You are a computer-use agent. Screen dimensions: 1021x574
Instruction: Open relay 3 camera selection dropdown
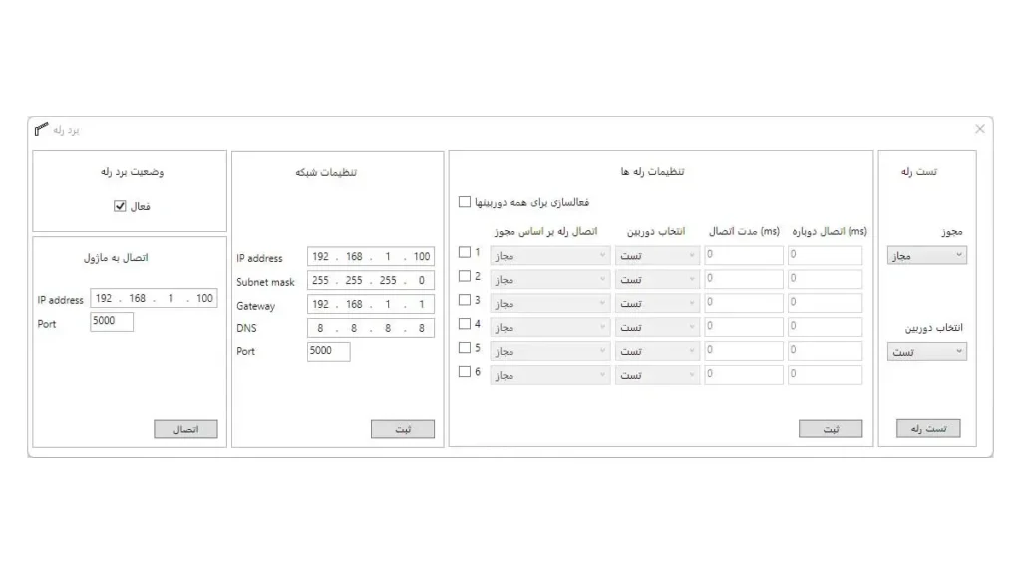click(657, 303)
